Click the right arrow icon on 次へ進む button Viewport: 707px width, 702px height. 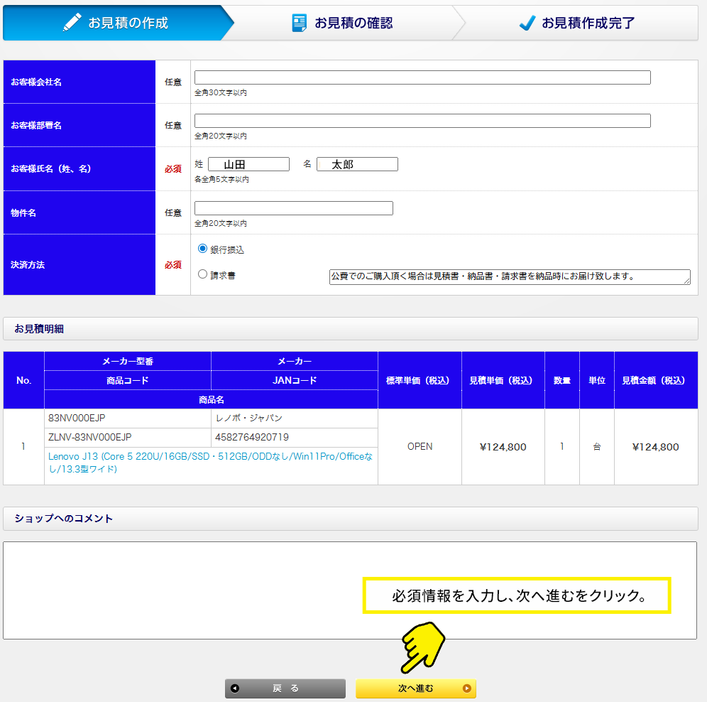tap(466, 688)
